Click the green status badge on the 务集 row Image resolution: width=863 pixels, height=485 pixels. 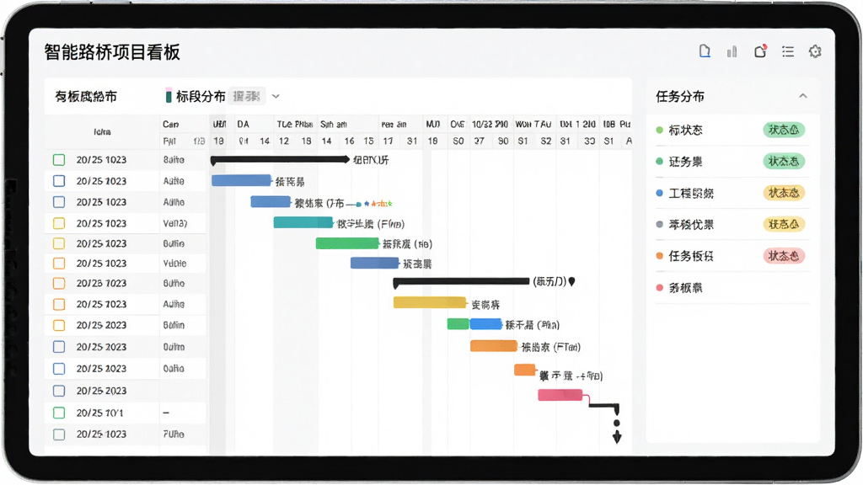[784, 161]
